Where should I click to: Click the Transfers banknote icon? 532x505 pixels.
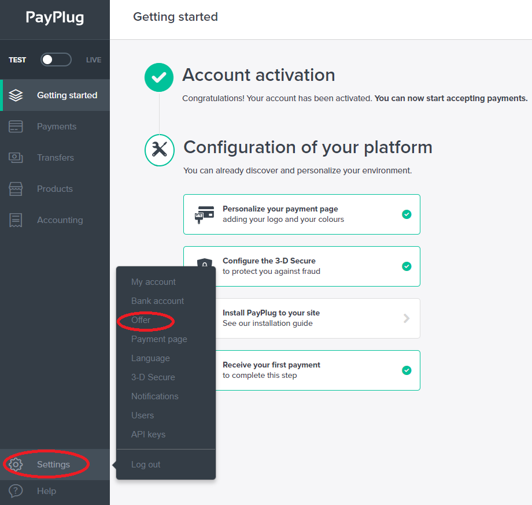[x=16, y=158]
